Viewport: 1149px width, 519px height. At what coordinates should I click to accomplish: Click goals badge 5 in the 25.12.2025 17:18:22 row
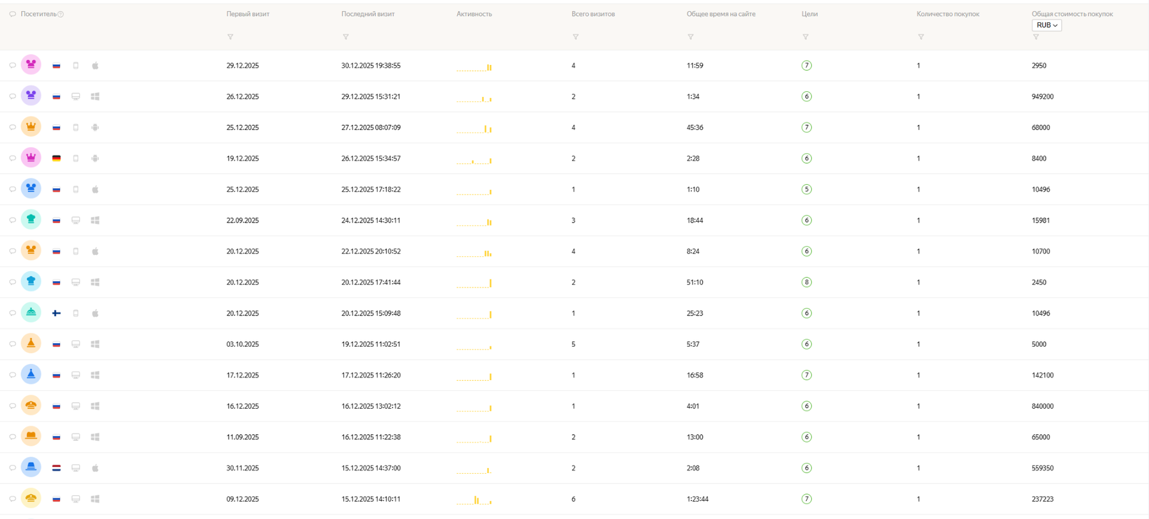click(806, 189)
